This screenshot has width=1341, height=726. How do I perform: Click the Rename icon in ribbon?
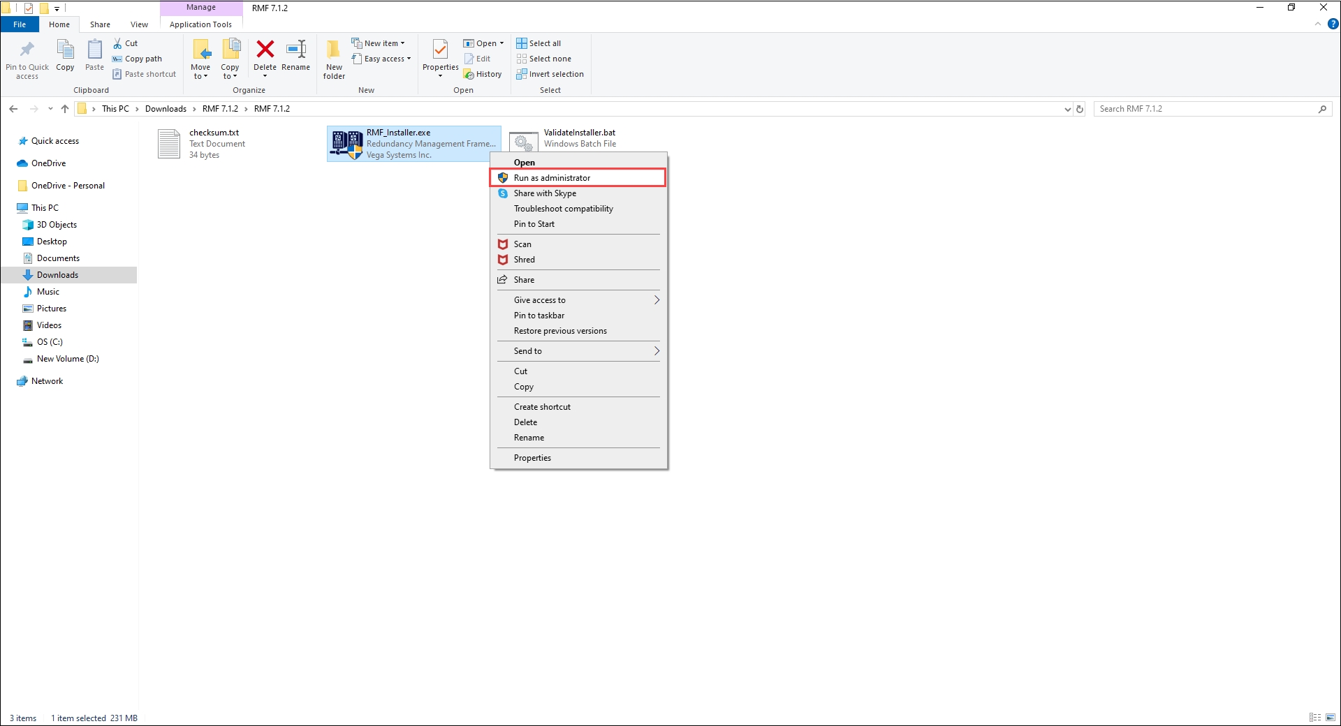(x=296, y=50)
